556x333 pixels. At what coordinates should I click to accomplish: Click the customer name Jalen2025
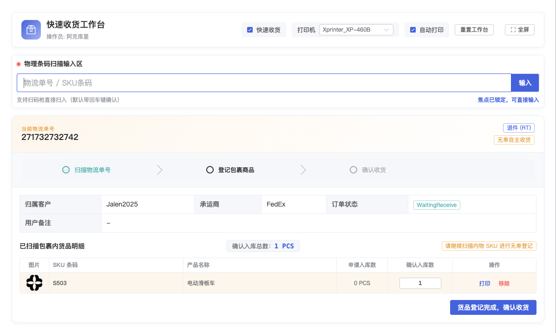coord(122,204)
